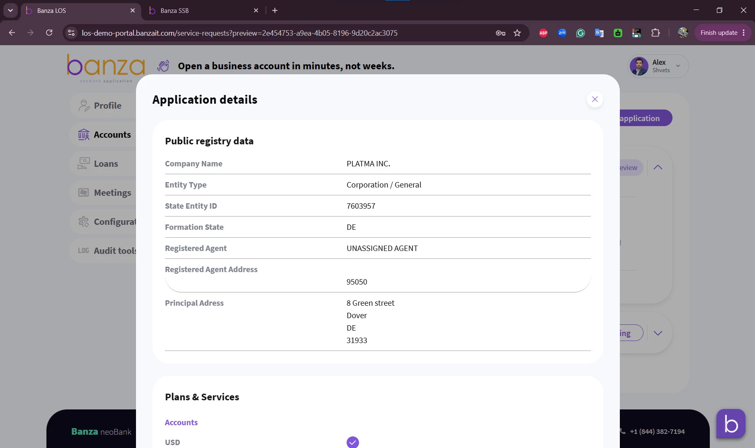Click the Profile sidebar icon

click(84, 106)
